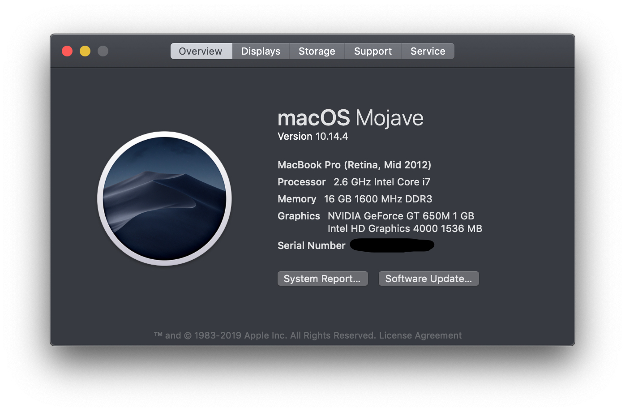Click the macOS Mojave title
The height and width of the screenshot is (412, 625).
point(350,118)
